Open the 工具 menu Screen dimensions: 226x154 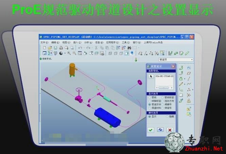[x=126, y=42]
